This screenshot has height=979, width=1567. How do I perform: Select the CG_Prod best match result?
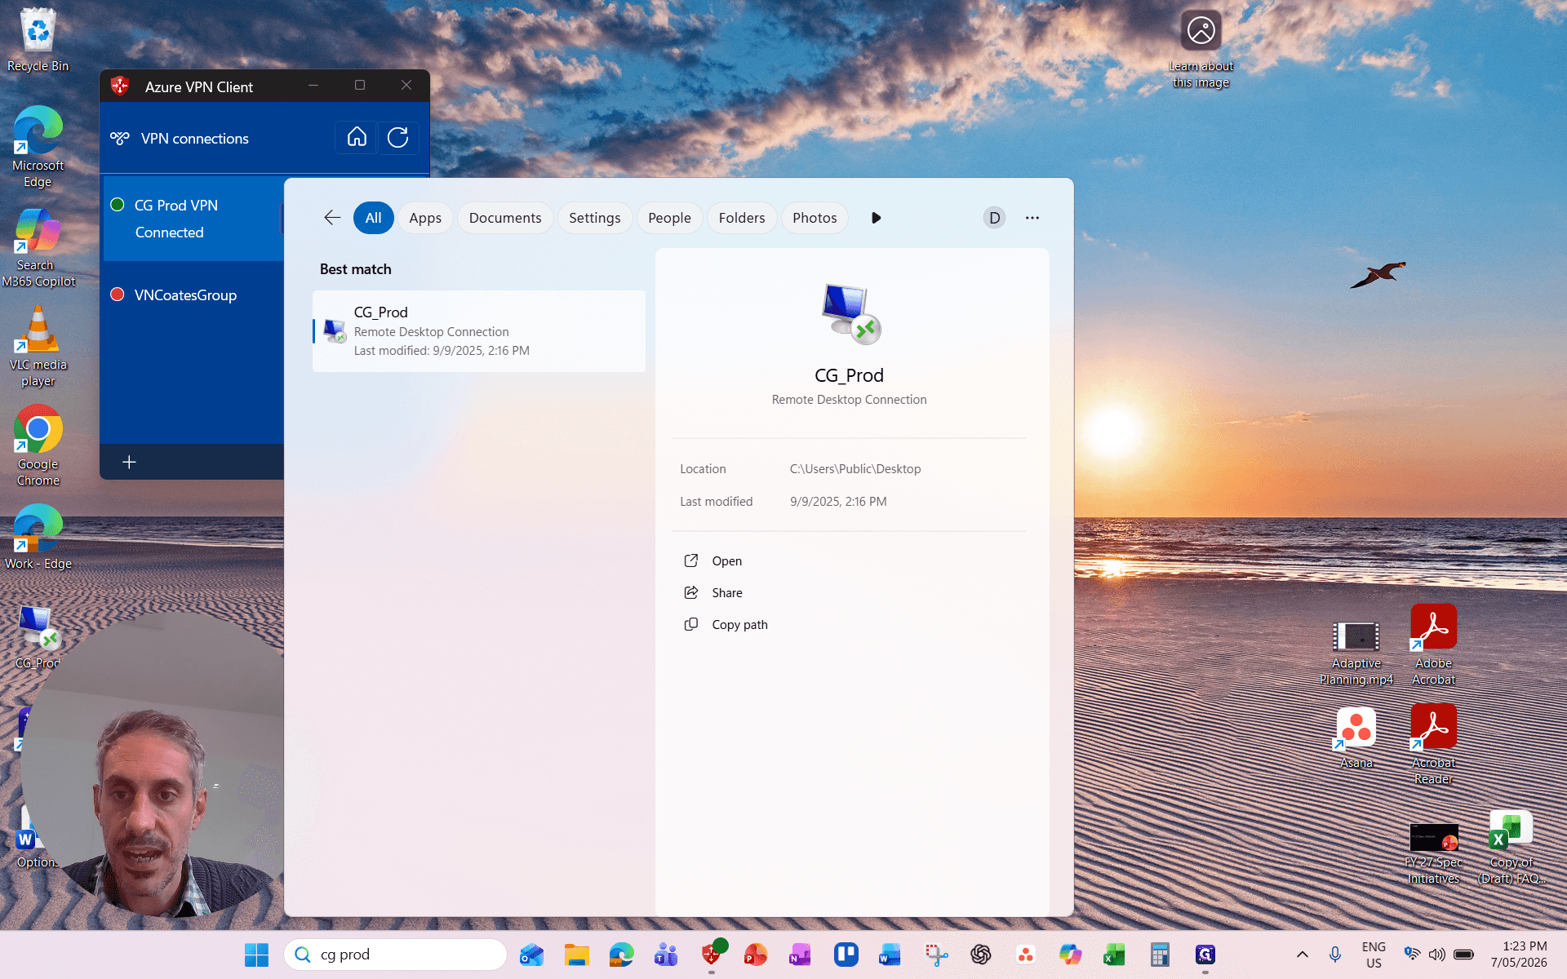(x=479, y=331)
